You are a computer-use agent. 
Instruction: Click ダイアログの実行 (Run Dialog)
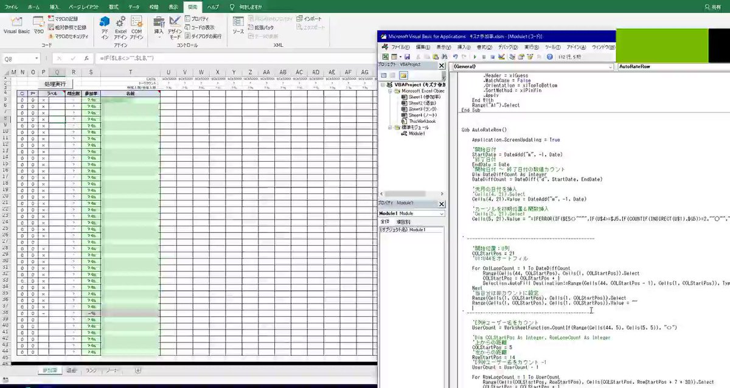(203, 36)
